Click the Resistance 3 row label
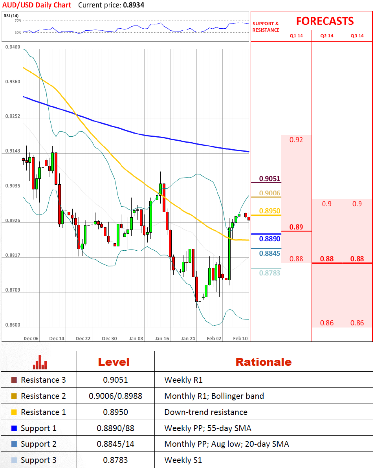 (x=43, y=380)
